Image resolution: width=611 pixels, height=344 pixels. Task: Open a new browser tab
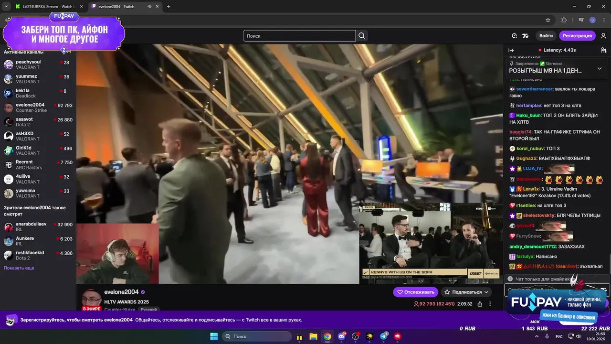pyautogui.click(x=169, y=7)
